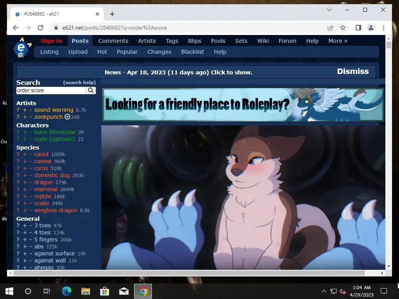Open the Chrome side panel icon
Image resolution: width=399 pixels, height=299 pixels.
point(358,28)
